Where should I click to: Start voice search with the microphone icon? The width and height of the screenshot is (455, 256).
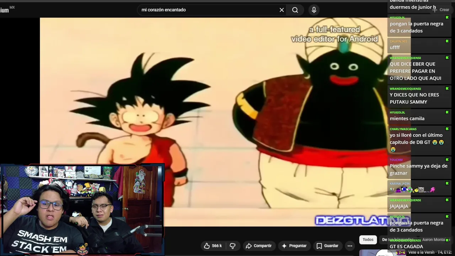coord(314,10)
